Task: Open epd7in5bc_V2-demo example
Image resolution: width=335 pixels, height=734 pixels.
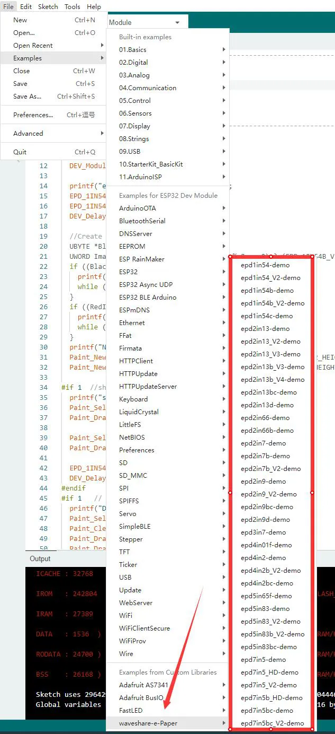Action: coord(271,723)
